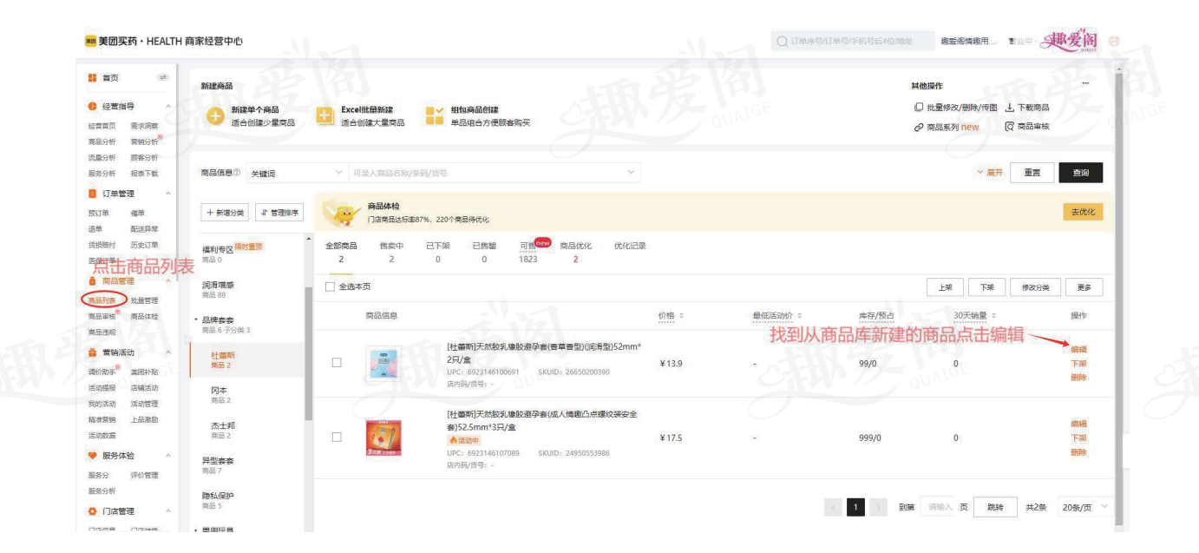Click the three-dots more icon in 其他操作
1199x553 pixels.
pos(1084,84)
